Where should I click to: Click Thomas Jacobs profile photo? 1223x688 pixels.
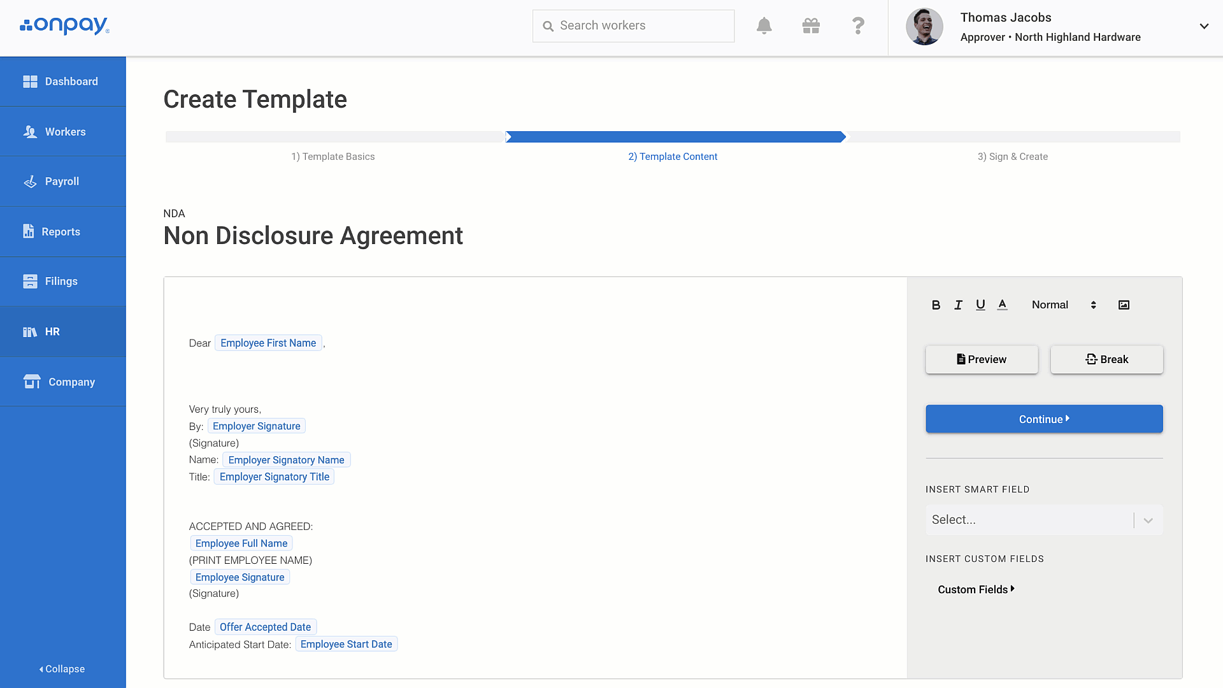[x=924, y=27]
